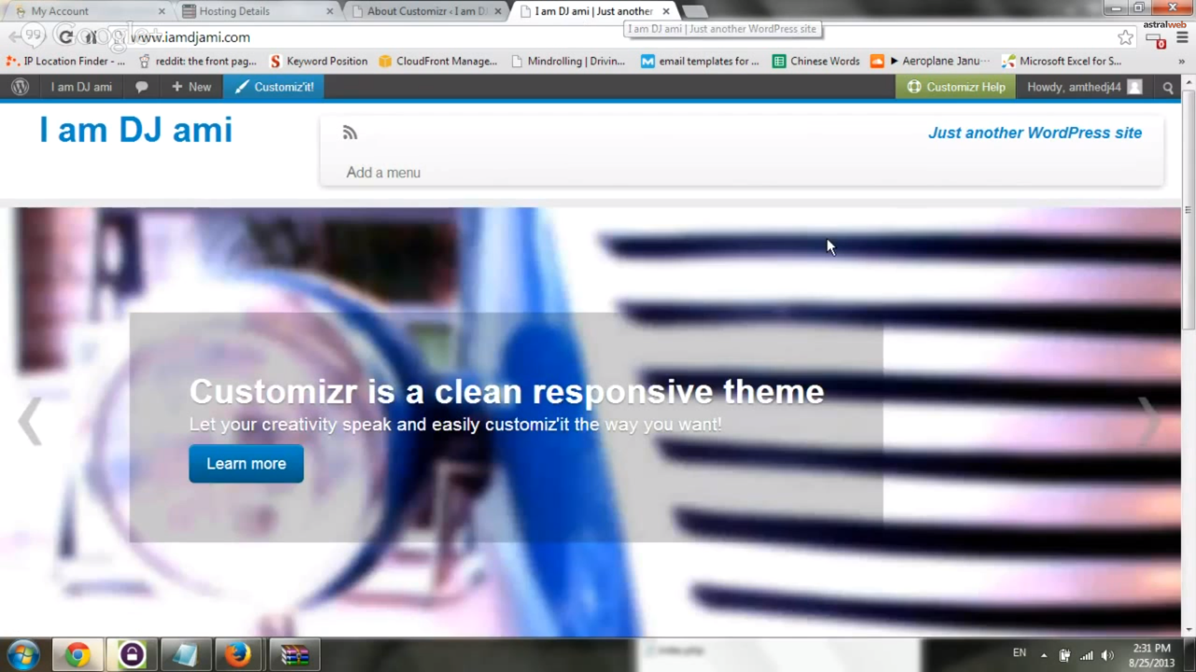Click 'Just another WordPress site' tagline

point(1035,133)
